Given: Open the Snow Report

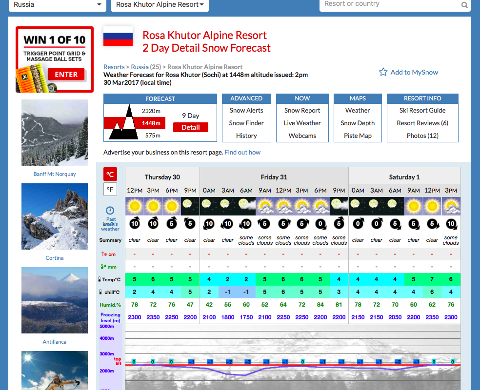Looking at the screenshot, I should point(302,111).
